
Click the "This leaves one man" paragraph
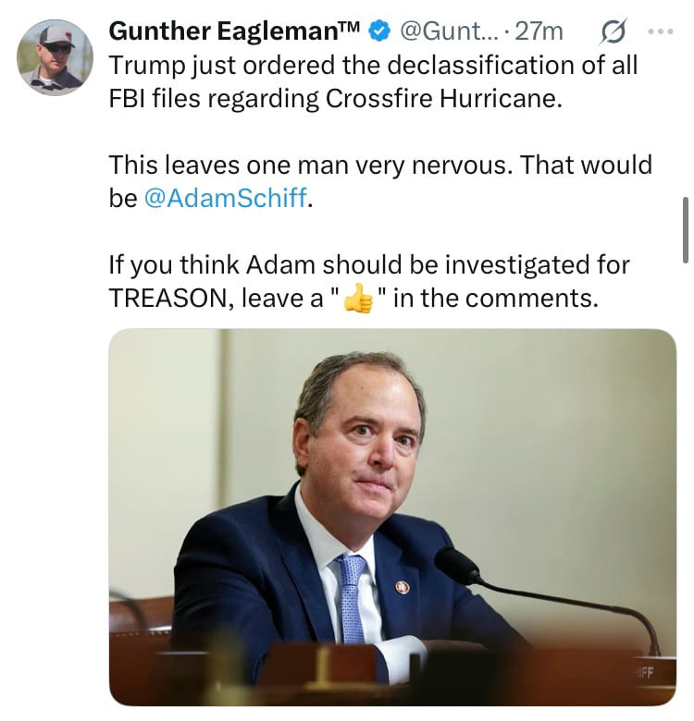point(379,166)
